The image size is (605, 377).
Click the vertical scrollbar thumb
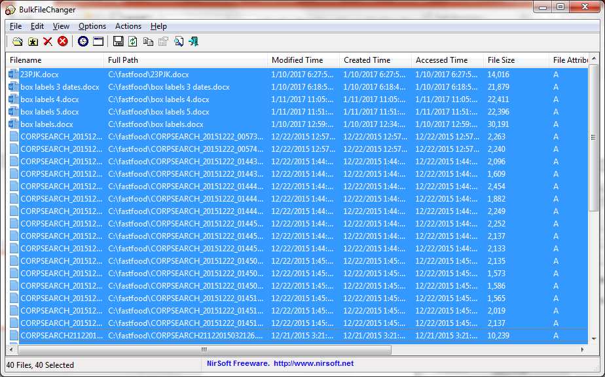[x=593, y=137]
